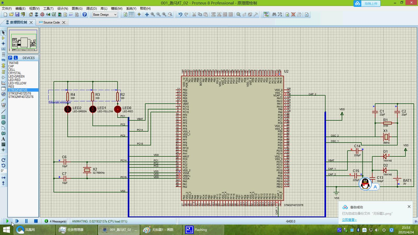Viewport: 418px width, 235px height.
Task: Close the 原理图绘制 tab
Action: [31, 22]
